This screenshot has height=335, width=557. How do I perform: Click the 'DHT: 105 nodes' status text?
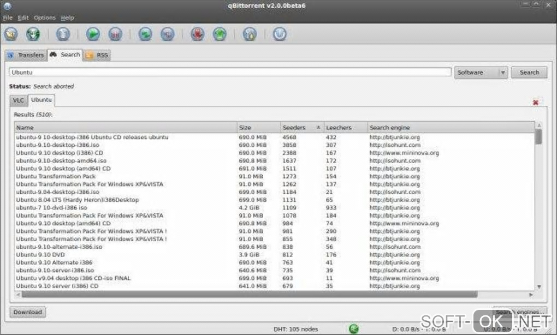tap(295, 329)
